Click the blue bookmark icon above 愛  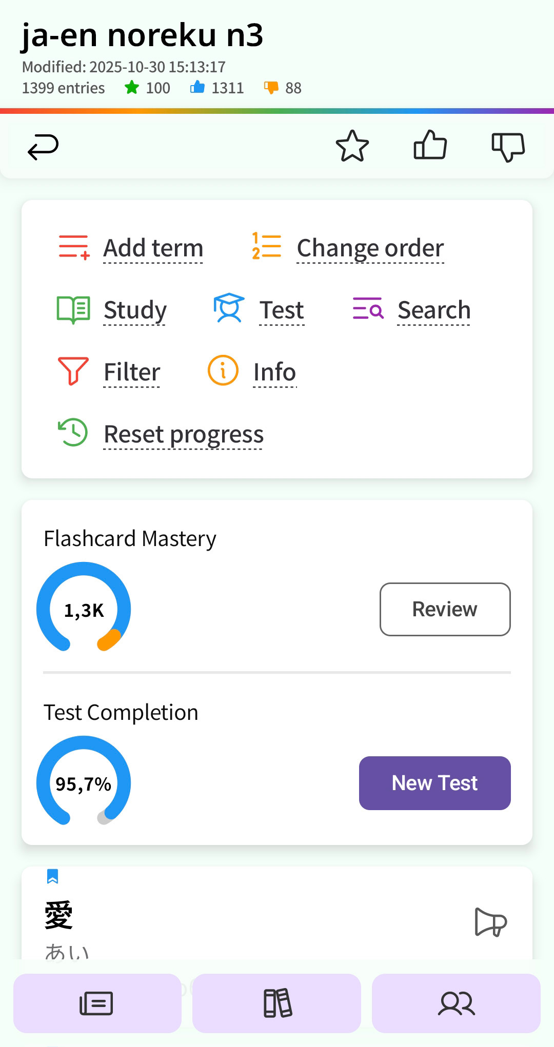click(52, 876)
